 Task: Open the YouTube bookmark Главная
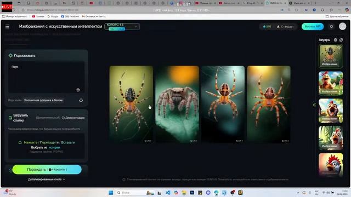(x=38, y=16)
